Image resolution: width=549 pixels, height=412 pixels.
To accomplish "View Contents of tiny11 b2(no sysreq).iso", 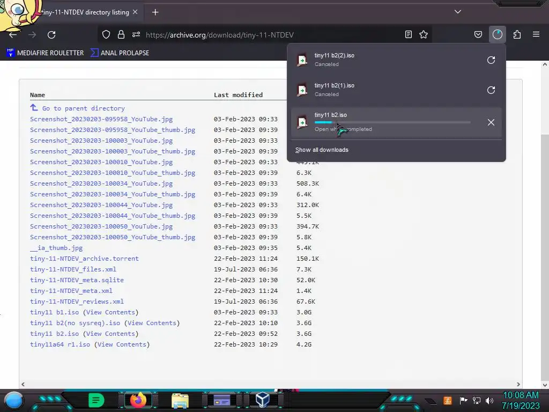I will coord(152,323).
